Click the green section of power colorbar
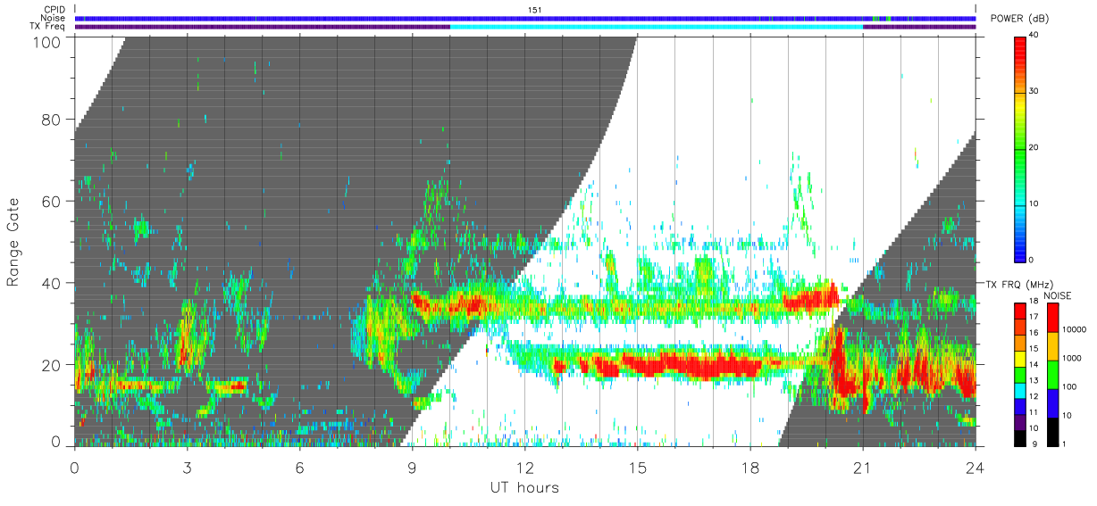The width and height of the screenshot is (1097, 506). tap(1021, 147)
